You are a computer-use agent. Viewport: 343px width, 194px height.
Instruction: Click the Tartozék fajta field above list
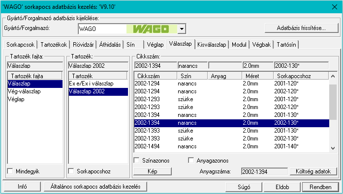coord(35,66)
